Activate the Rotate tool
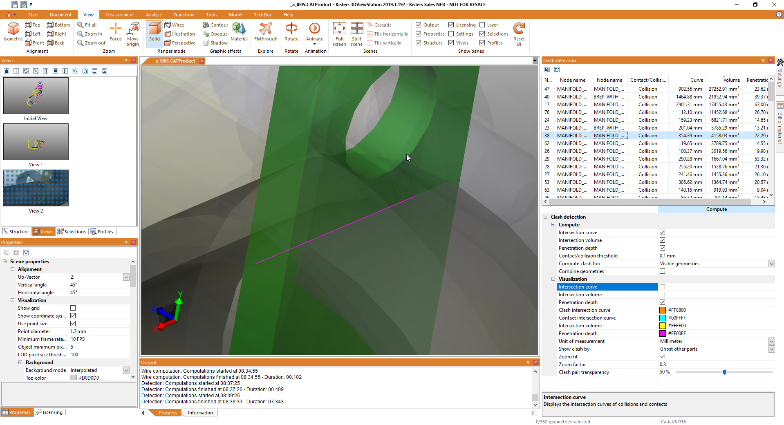The width and height of the screenshot is (784, 425). 291,32
